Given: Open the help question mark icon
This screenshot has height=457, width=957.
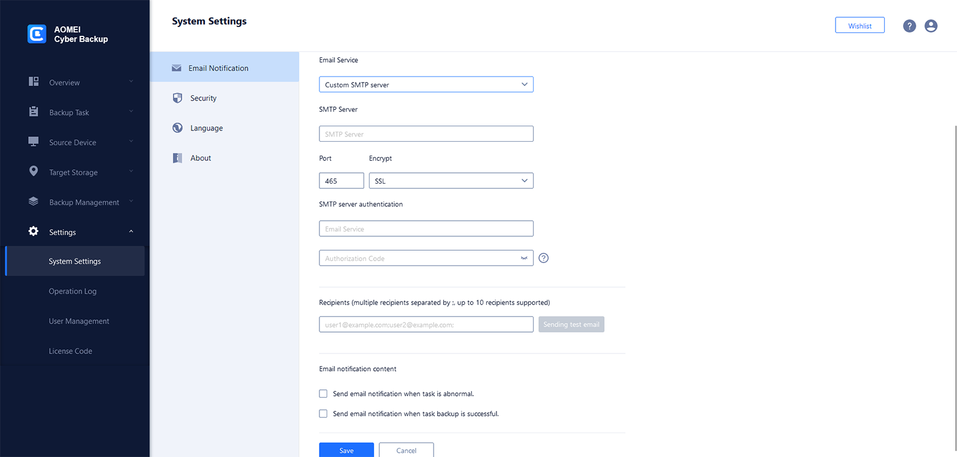Looking at the screenshot, I should pos(909,26).
